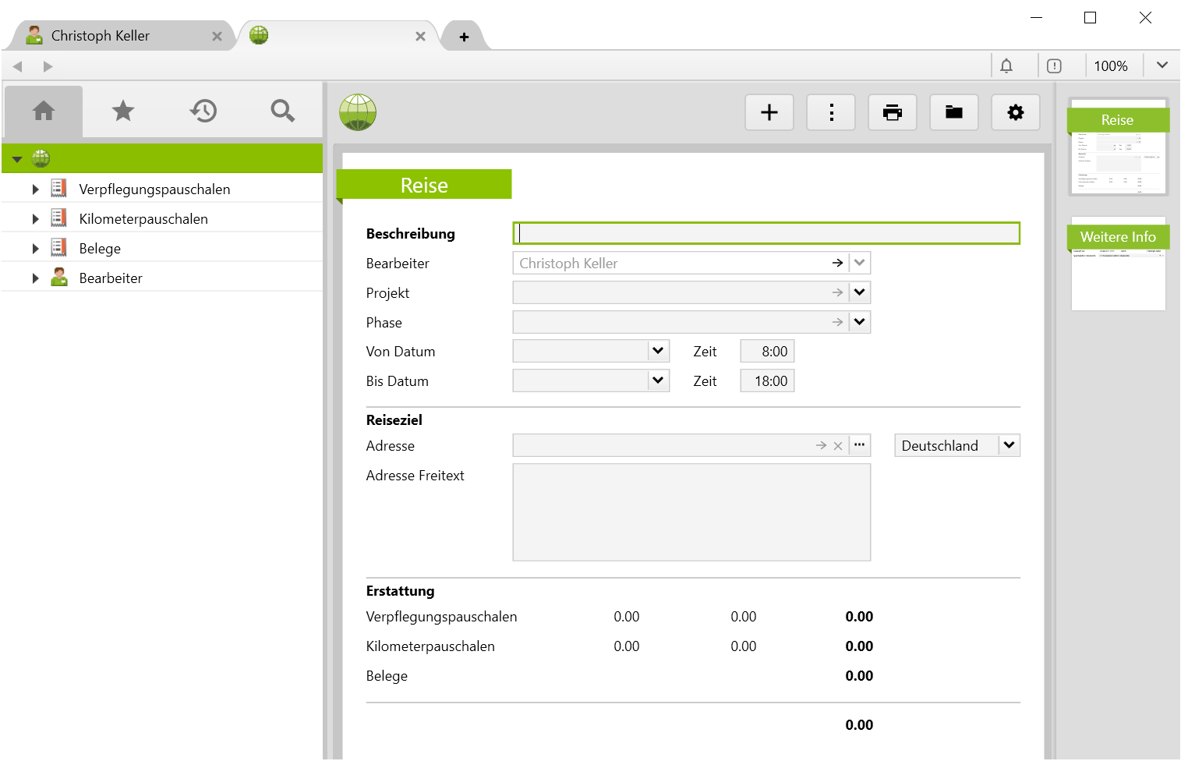Expand the Verpflegungspauschalen tree node
The image size is (1181, 761).
coord(35,189)
